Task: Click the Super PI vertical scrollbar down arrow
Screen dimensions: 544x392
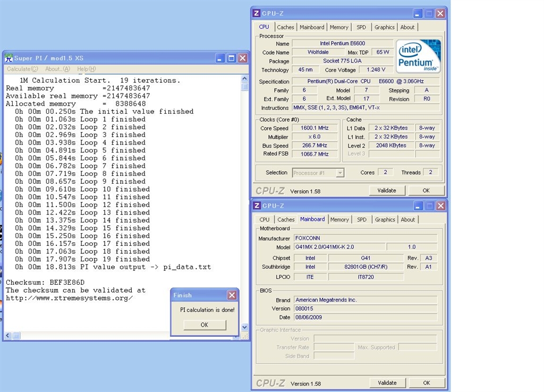Action: click(x=244, y=327)
